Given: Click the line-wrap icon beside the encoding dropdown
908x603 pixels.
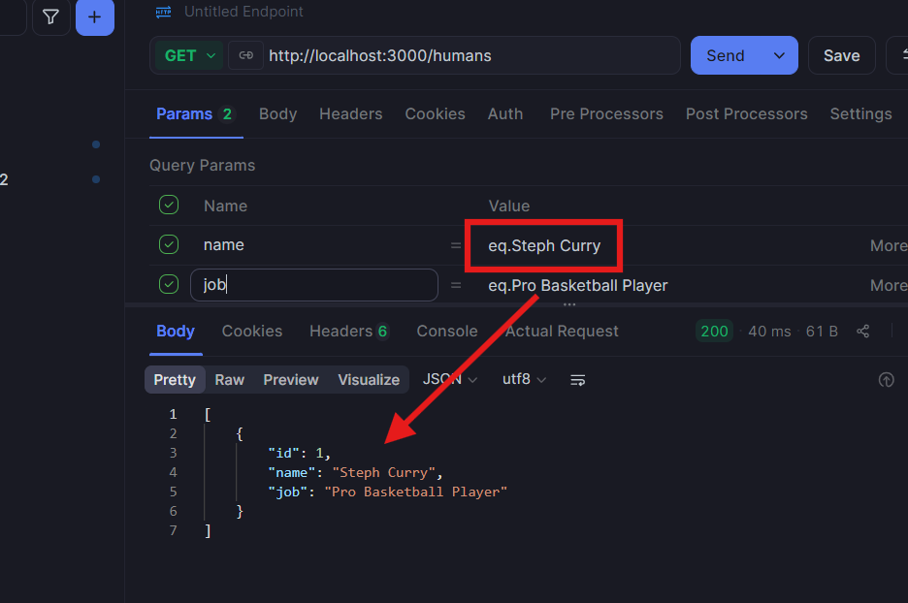Looking at the screenshot, I should pos(577,380).
